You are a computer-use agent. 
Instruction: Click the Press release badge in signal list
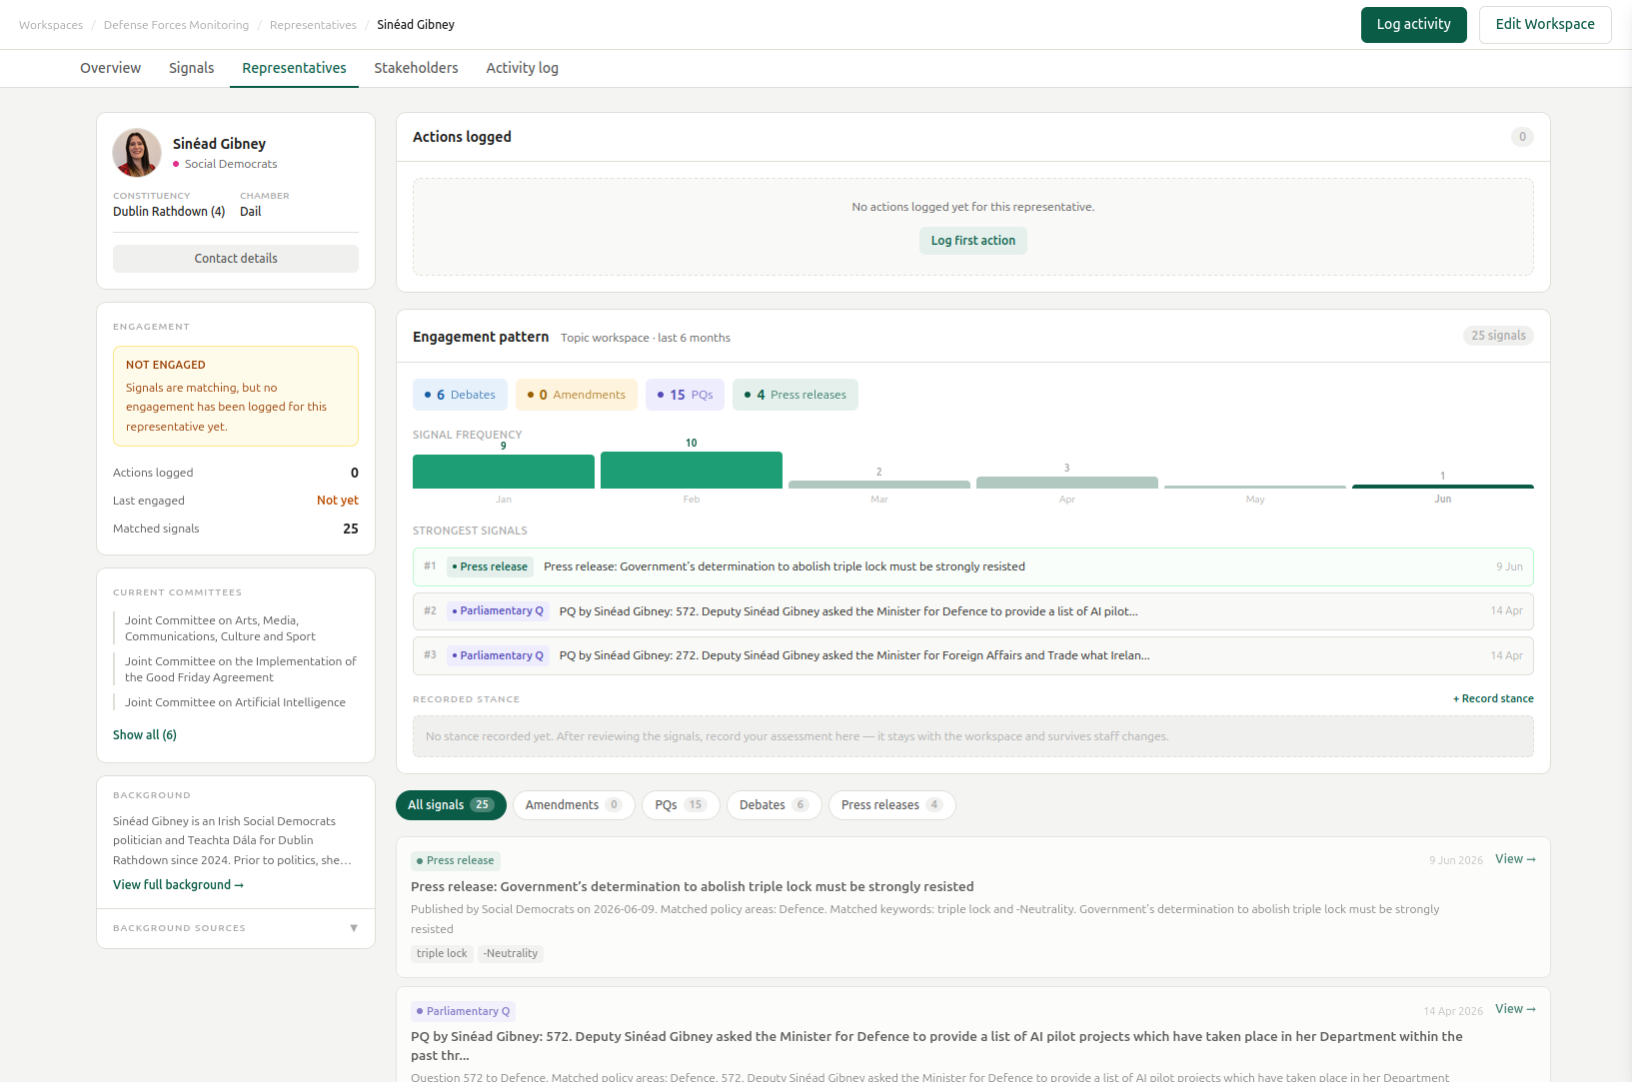tap(456, 861)
